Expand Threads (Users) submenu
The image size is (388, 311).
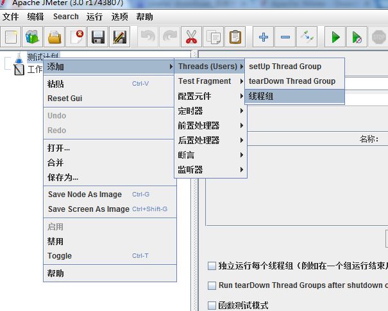tap(210, 67)
